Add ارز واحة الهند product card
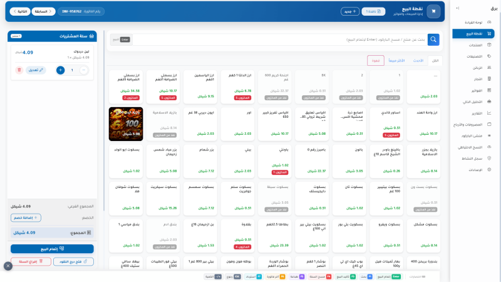The image size is (501, 282). (423, 124)
